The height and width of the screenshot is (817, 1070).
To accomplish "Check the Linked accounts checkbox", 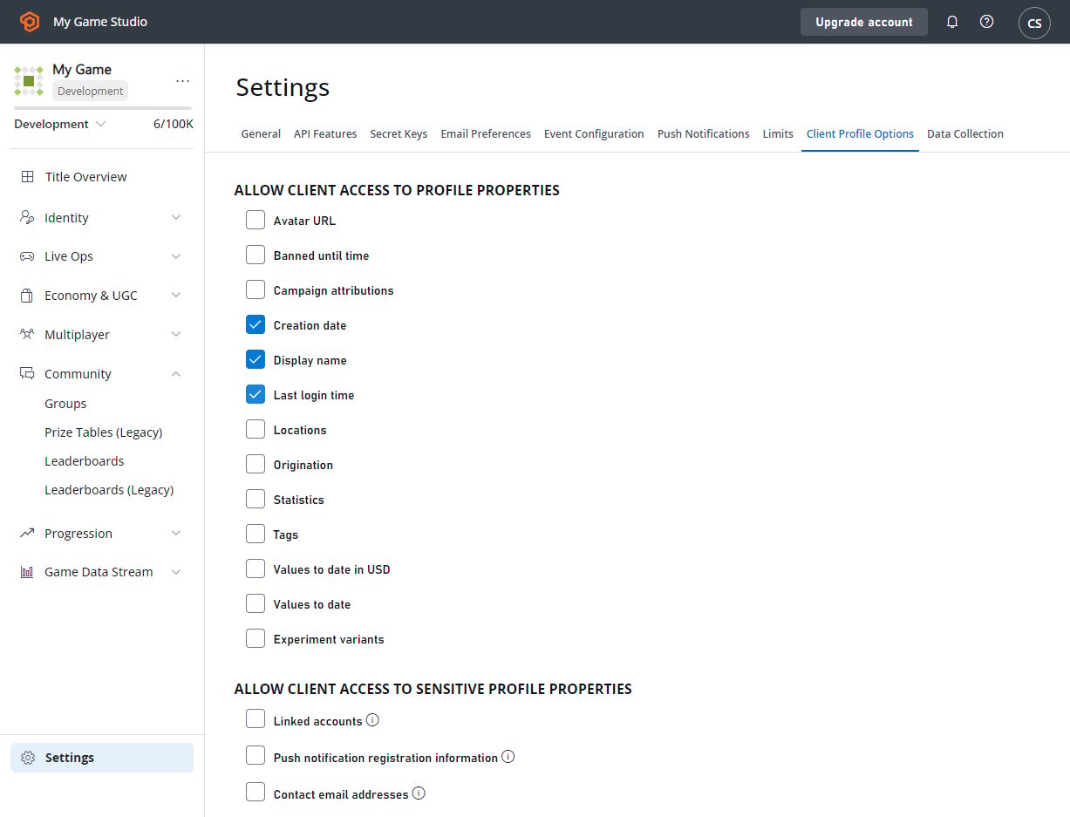I will [x=256, y=718].
